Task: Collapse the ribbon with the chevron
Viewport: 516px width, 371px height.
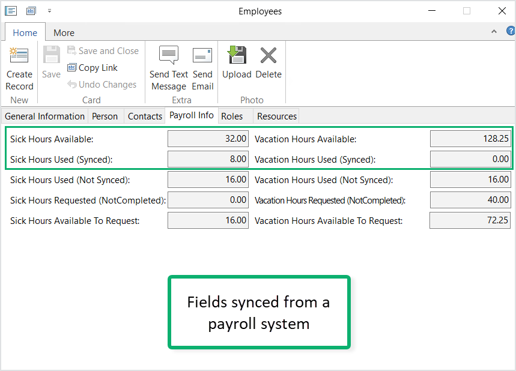Action: (x=494, y=32)
